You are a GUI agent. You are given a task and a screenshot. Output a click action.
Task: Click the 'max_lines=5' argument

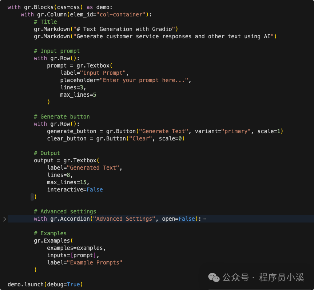[78, 95]
